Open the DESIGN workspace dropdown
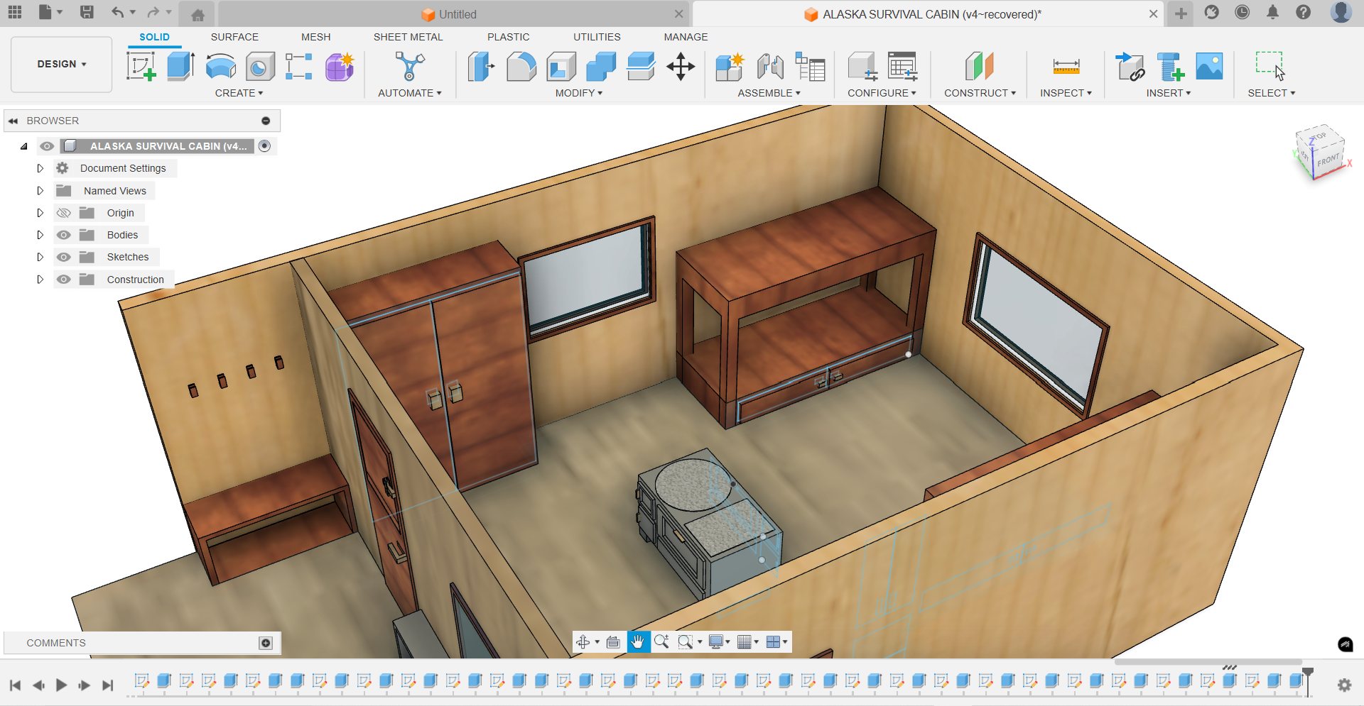The width and height of the screenshot is (1364, 706). [62, 64]
